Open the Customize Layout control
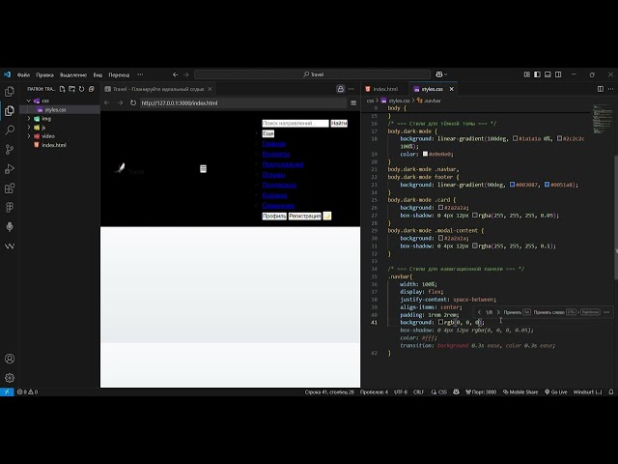 (527, 74)
